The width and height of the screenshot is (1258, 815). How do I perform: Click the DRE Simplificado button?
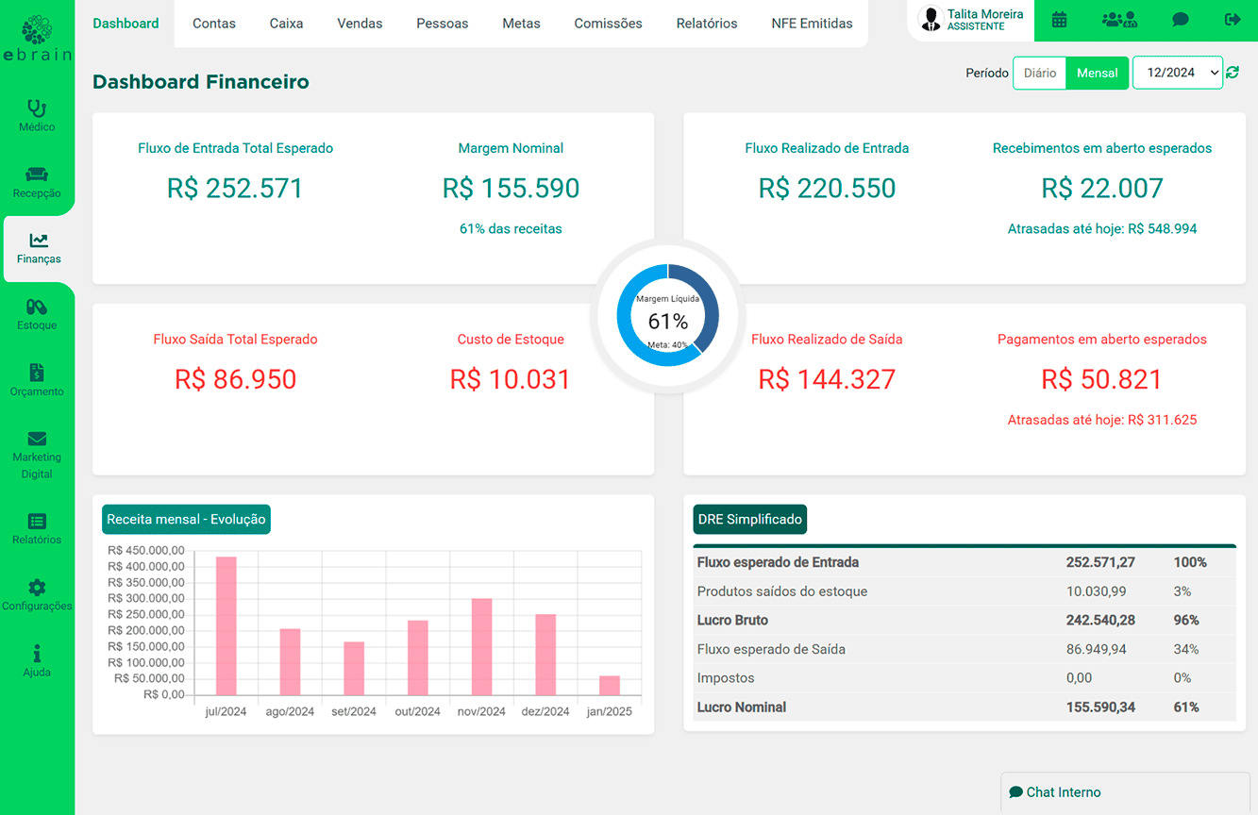(749, 519)
